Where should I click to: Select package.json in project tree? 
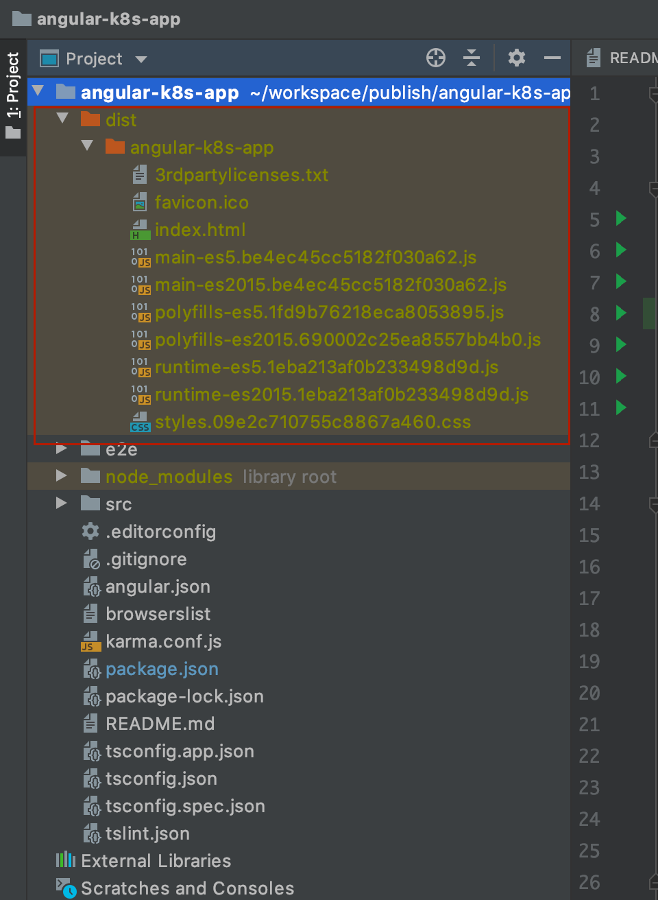[162, 669]
